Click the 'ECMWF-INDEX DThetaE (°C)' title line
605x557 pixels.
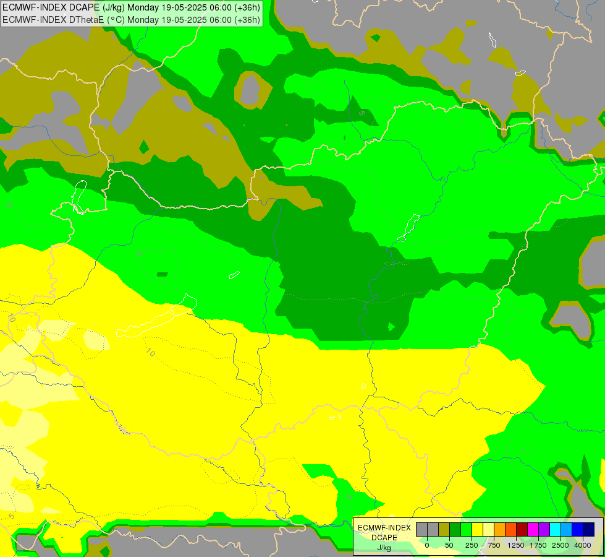(131, 20)
